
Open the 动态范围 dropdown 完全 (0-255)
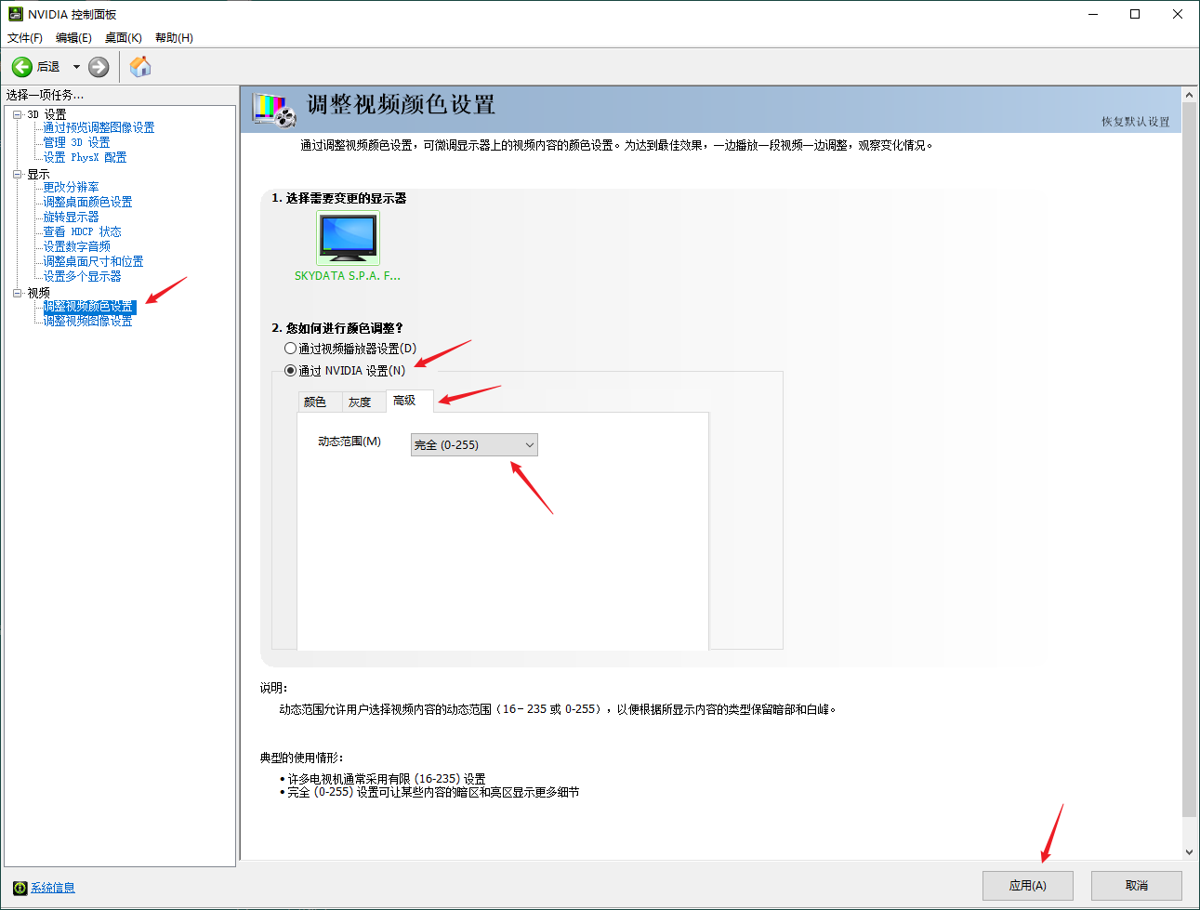pyautogui.click(x=474, y=445)
